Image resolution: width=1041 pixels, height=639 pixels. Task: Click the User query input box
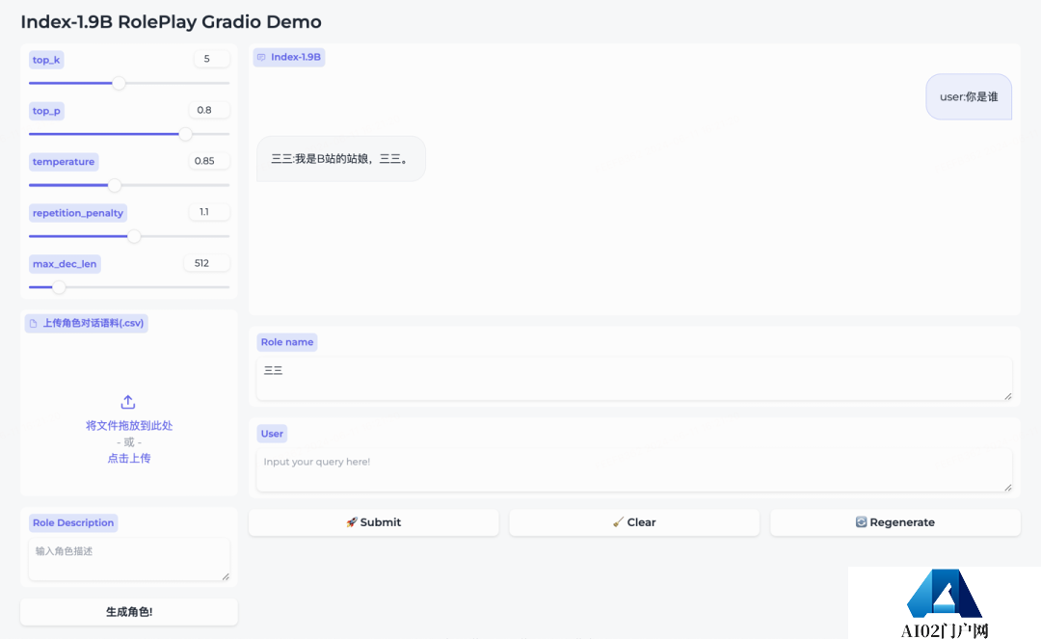[x=634, y=469]
